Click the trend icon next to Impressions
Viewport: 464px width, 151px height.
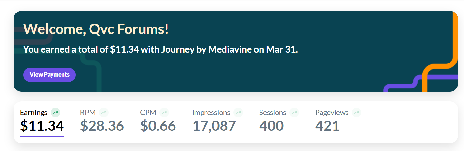[238, 113]
